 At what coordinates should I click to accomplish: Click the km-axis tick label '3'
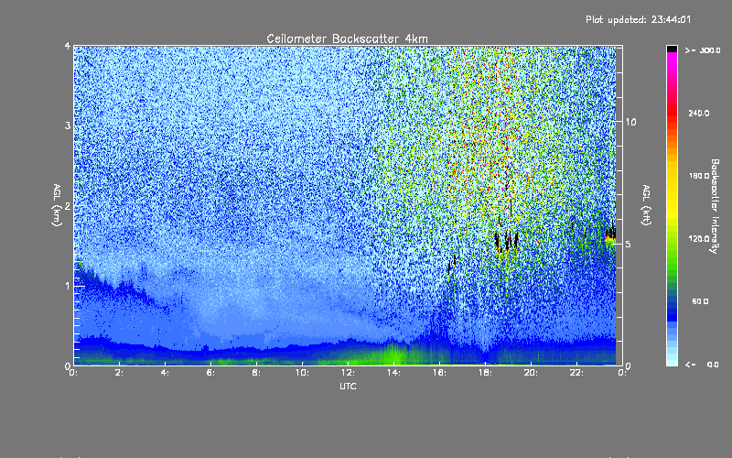68,125
